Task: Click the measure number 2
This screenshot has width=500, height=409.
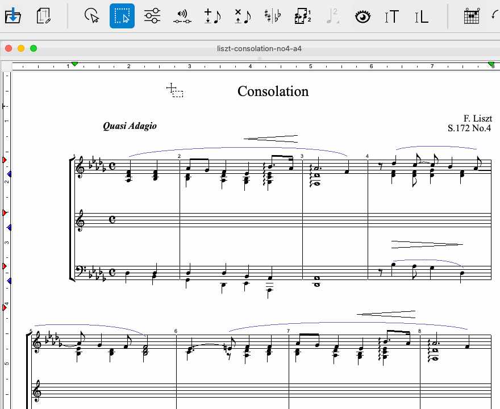Action: 179,156
